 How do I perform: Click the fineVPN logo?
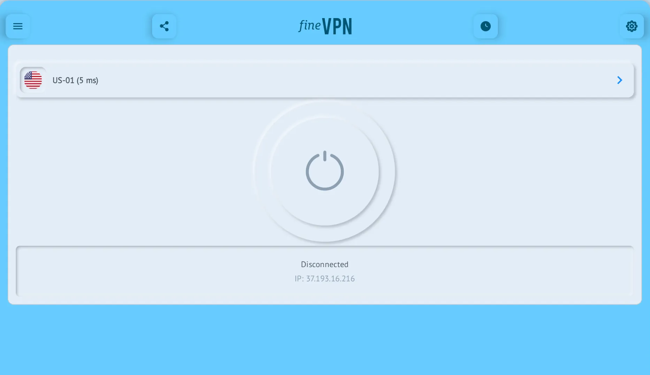(325, 26)
